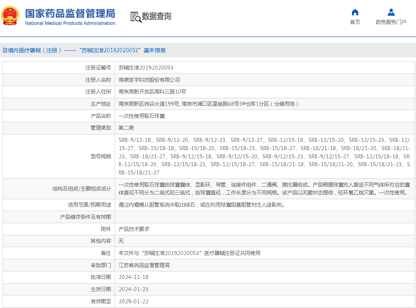Click the 生产地址 row label
416x308 pixels.
point(101,104)
